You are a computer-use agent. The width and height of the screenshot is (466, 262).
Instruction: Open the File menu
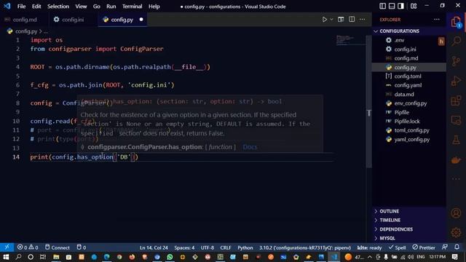(21, 7)
